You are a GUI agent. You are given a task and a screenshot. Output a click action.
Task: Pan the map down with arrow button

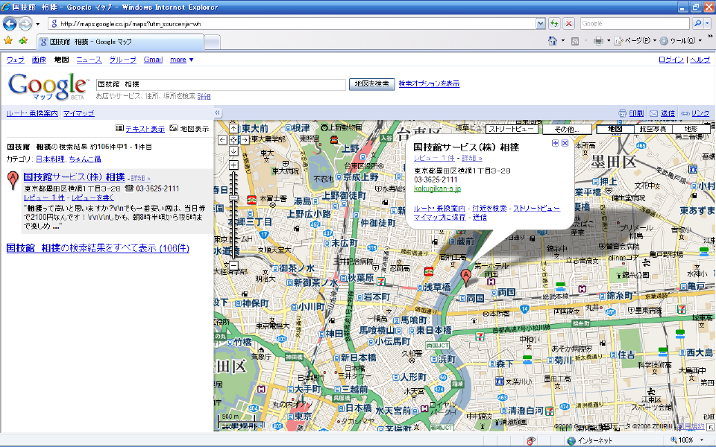233,150
